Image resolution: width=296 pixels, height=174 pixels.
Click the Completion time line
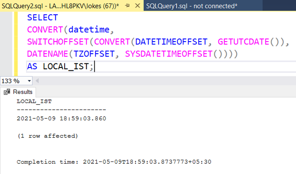click(114, 162)
